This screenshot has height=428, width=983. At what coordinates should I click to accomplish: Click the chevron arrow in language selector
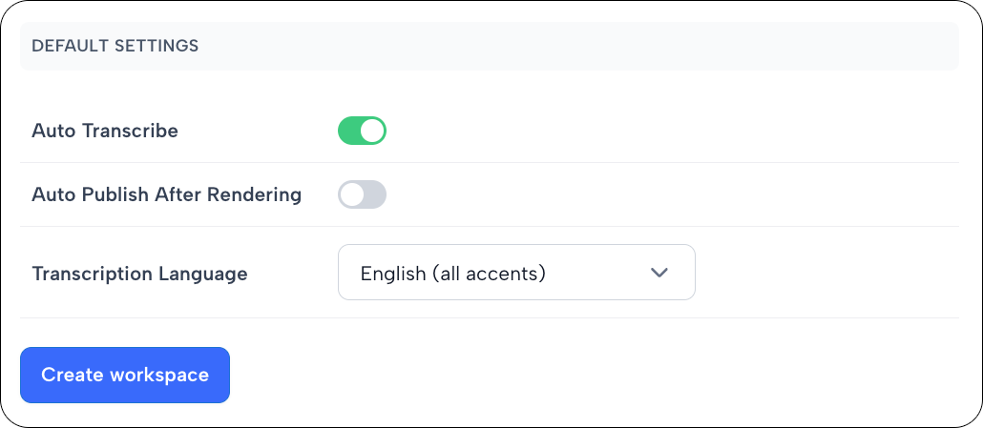click(659, 273)
